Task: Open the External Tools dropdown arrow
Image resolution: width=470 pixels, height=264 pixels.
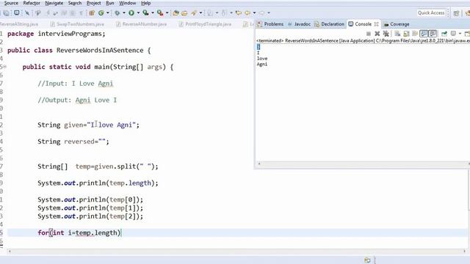Action: pos(167,13)
